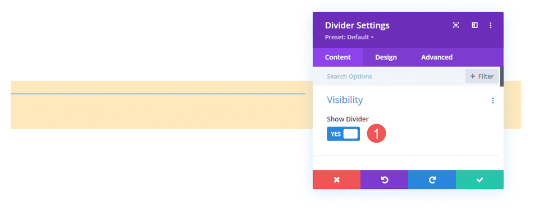Discard changes with the red X button
539x218 pixels.
click(x=336, y=179)
